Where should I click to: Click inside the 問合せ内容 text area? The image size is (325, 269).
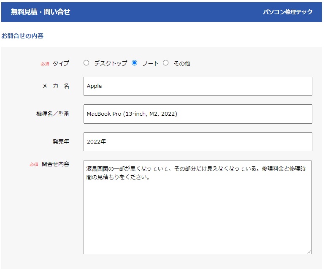tap(198, 207)
